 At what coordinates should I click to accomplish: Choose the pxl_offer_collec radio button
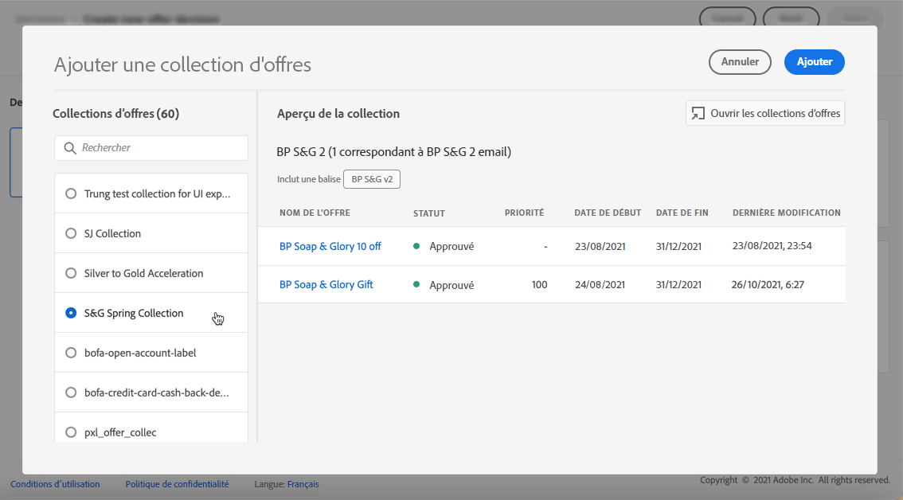coord(71,432)
